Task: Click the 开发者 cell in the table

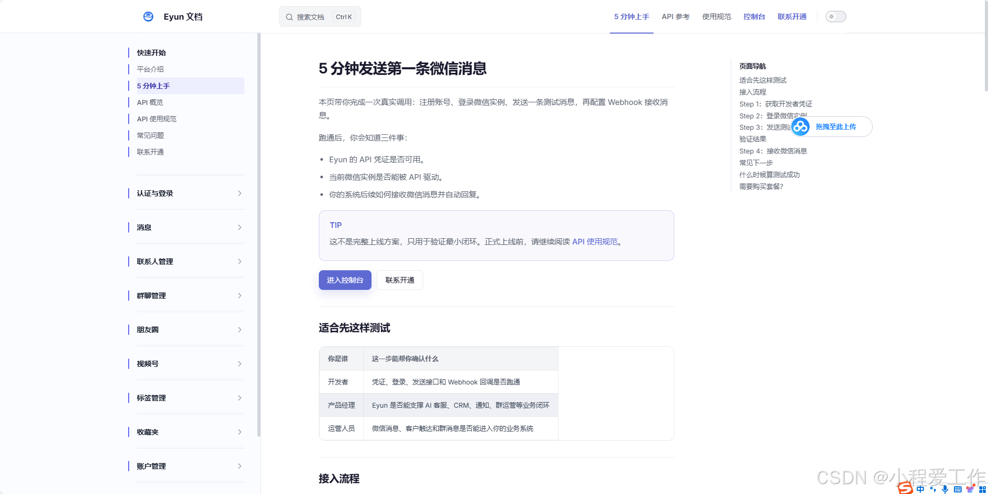Action: (342, 382)
